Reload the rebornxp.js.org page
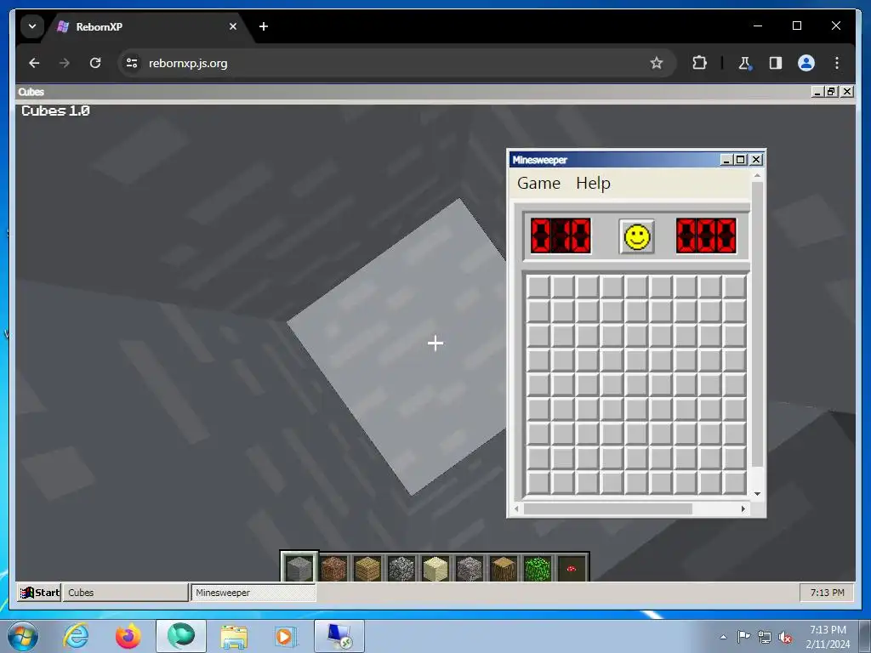The image size is (871, 653). point(95,63)
